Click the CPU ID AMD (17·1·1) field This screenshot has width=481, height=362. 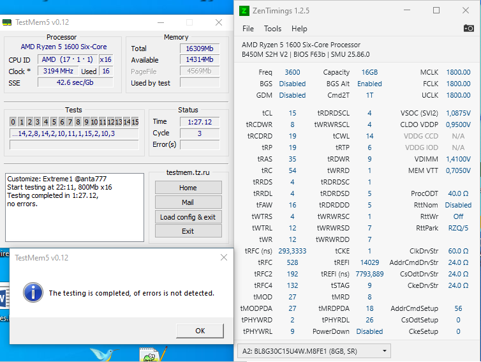tap(68, 59)
